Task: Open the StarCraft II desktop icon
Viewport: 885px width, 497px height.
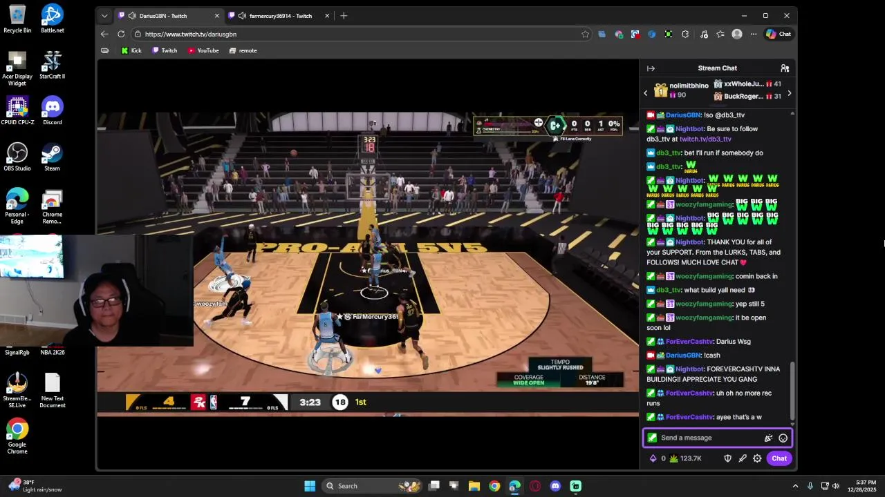Action: pos(52,65)
